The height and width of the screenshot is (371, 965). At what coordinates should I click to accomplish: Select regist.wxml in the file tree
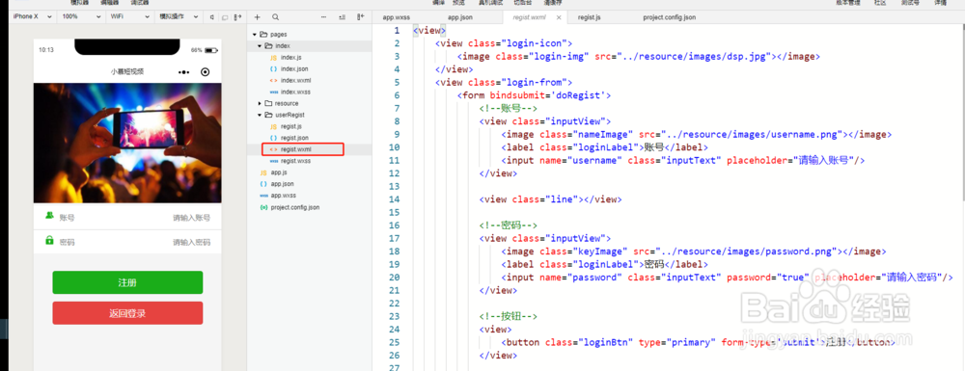(295, 149)
